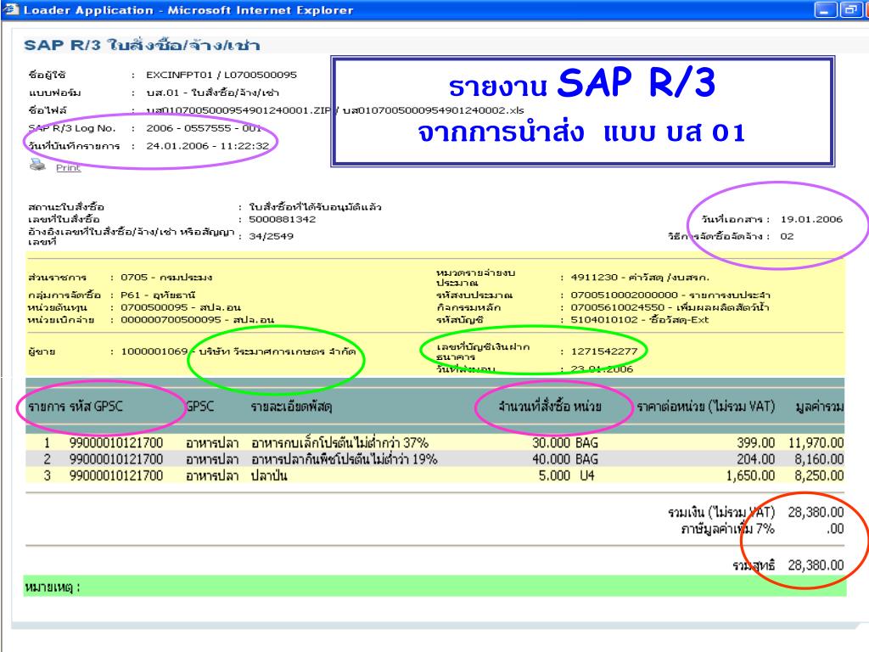The image size is (869, 652).
Task: Select form value "บส.01 - ใบสั่งซื้อ/จ้าง/เช่า"
Action: point(212,93)
